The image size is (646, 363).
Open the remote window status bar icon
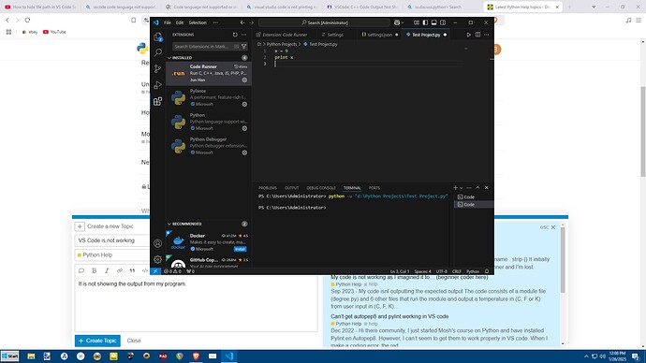click(155, 271)
